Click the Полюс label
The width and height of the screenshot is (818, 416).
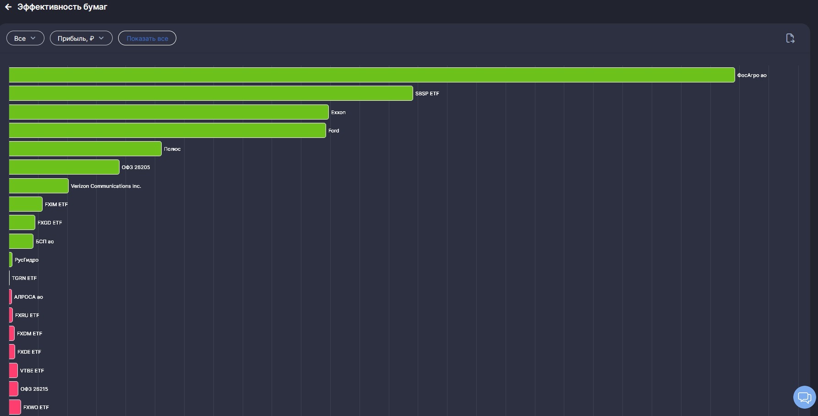[172, 149]
